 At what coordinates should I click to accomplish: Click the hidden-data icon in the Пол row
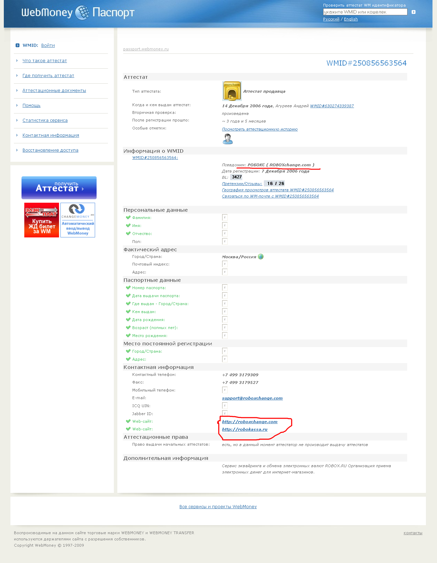point(225,242)
